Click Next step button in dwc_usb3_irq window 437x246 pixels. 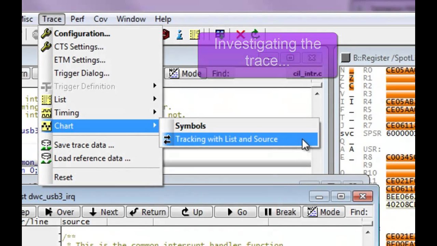point(103,212)
